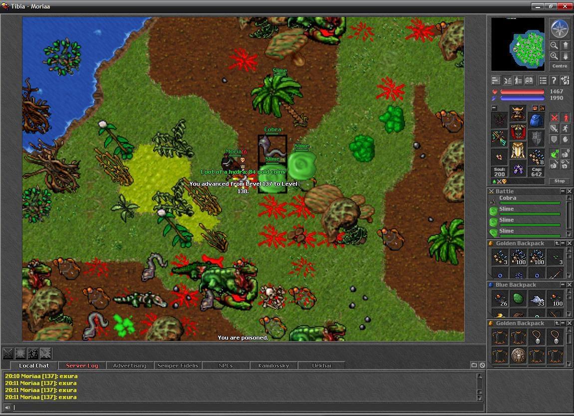Select the fist with shield PvP mode

coord(566,153)
